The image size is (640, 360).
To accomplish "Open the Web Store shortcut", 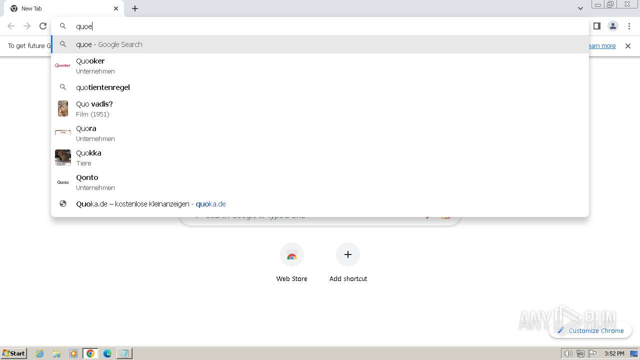I will 292,262.
